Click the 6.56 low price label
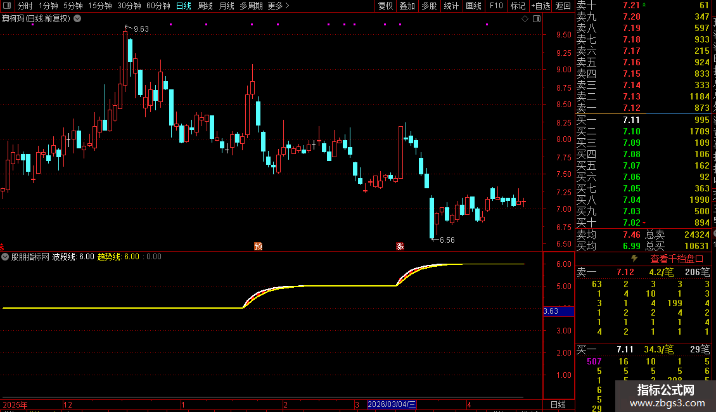The height and width of the screenshot is (412, 716). [447, 240]
